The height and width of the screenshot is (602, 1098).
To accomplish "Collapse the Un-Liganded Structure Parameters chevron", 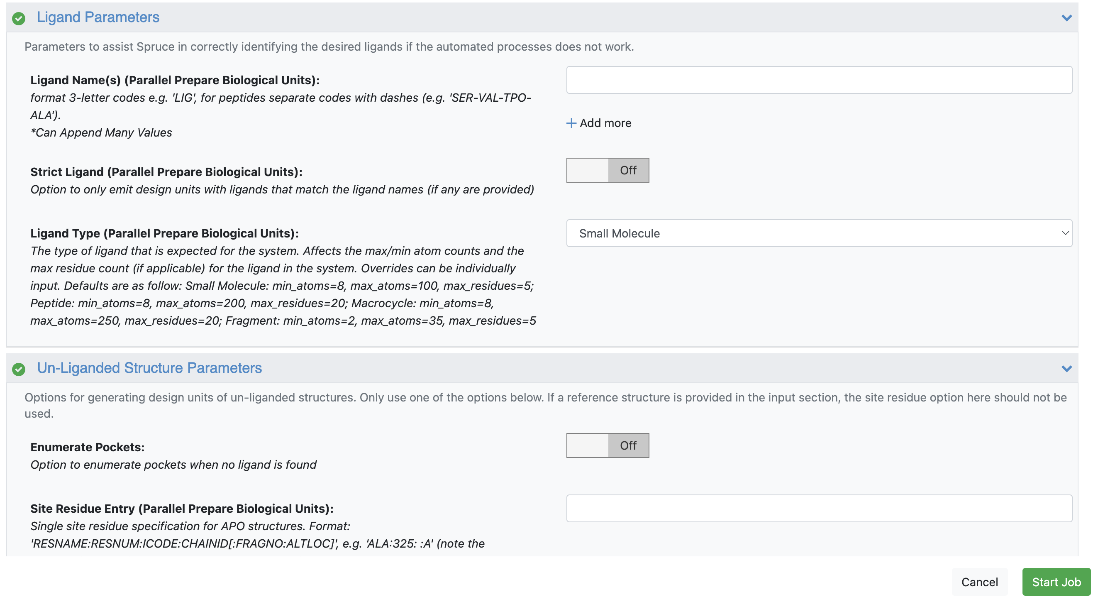I will (x=1066, y=369).
